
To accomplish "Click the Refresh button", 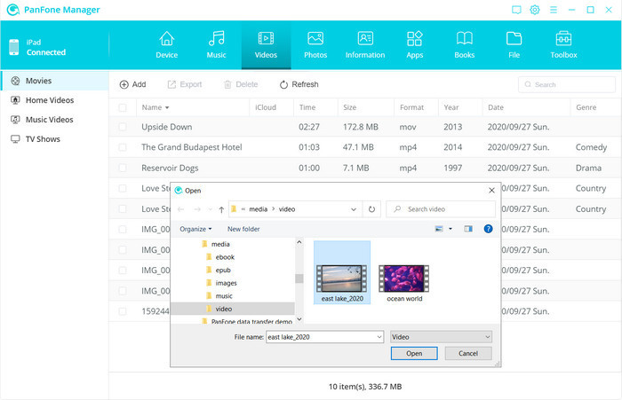I will point(299,84).
